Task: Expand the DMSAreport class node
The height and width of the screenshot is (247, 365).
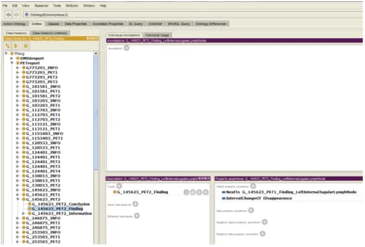Action: 12,58
